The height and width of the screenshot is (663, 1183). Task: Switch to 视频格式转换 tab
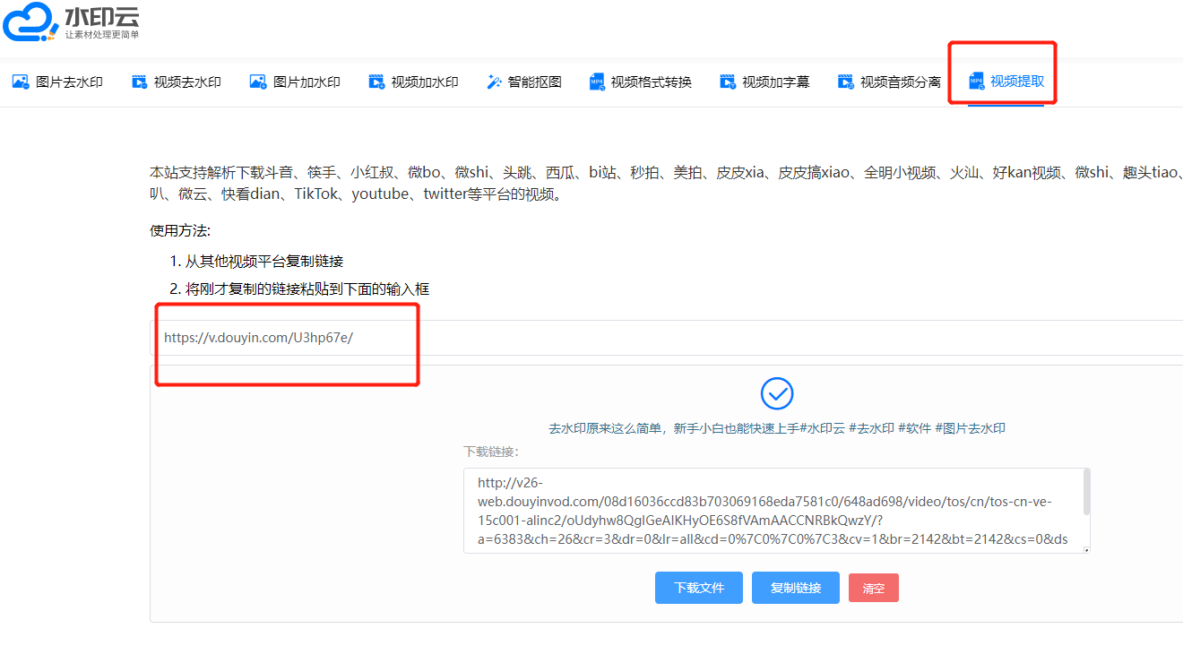click(x=641, y=82)
